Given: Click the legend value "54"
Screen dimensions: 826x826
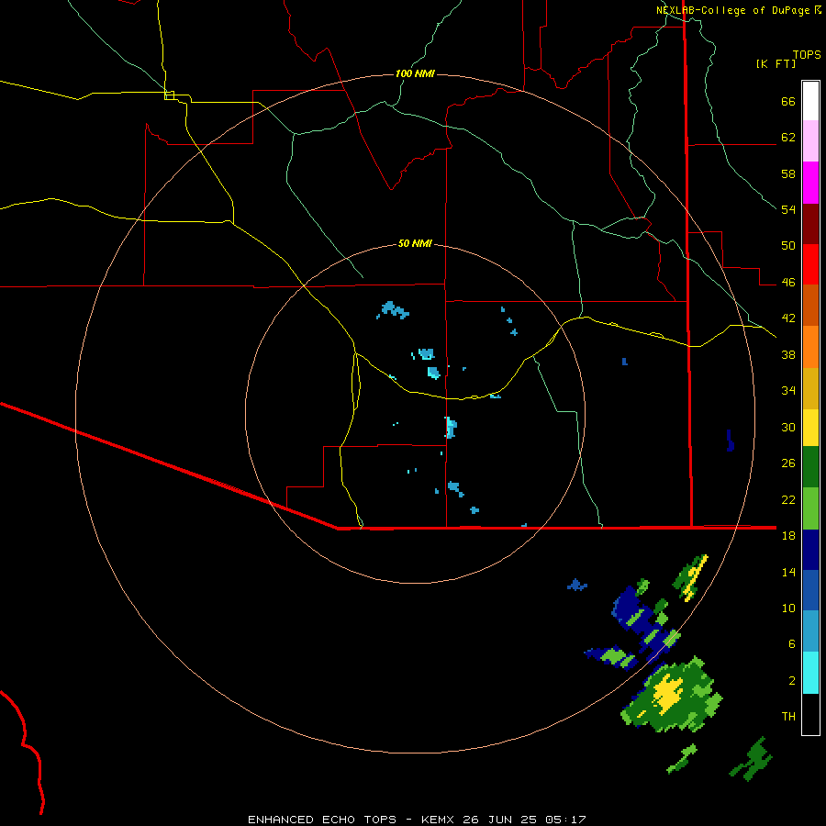Looking at the screenshot, I should click(788, 209).
